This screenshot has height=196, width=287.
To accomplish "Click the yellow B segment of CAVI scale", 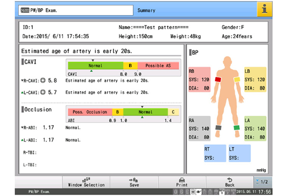I will pyautogui.click(x=131, y=66).
